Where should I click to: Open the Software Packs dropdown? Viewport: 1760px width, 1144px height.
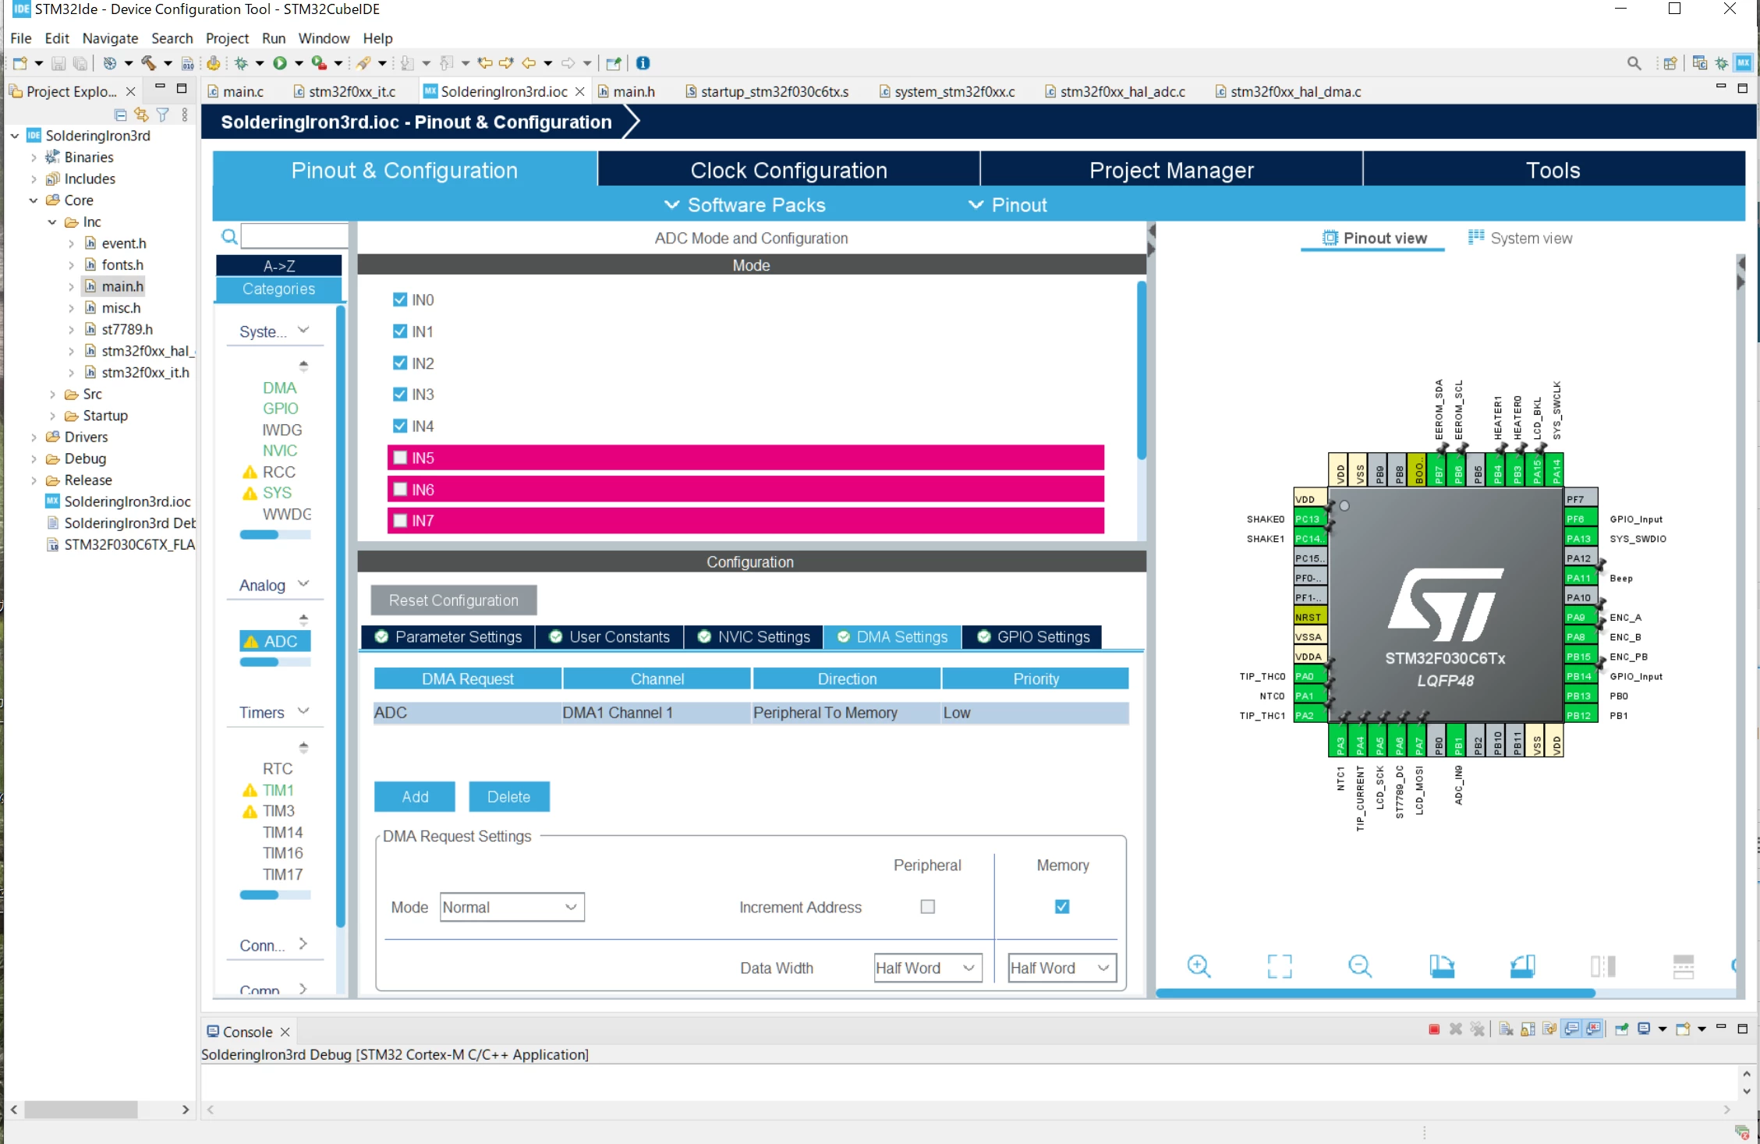point(745,205)
